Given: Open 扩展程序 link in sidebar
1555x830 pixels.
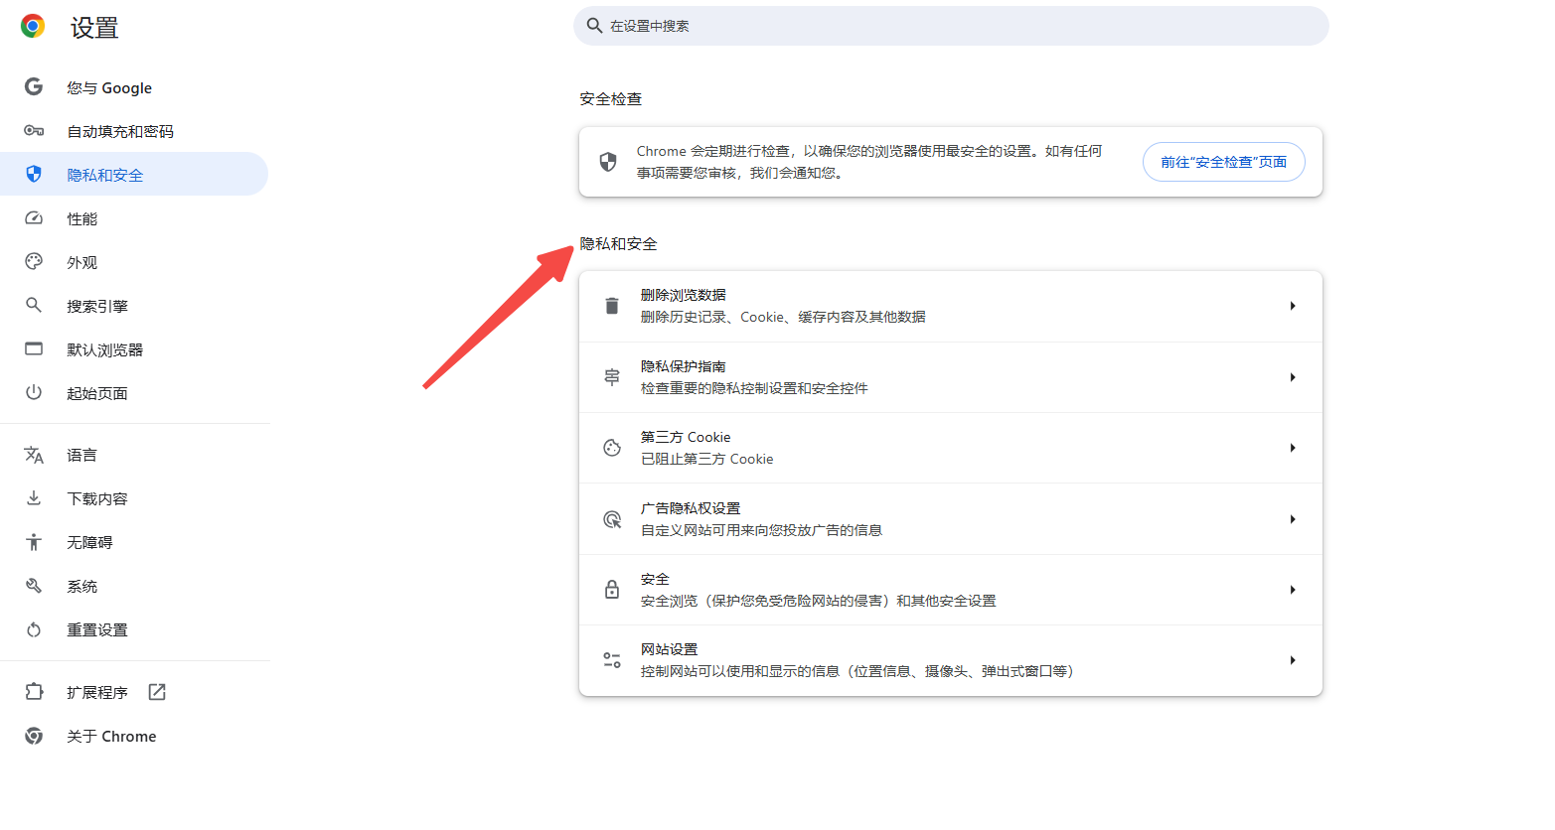Looking at the screenshot, I should 134,692.
